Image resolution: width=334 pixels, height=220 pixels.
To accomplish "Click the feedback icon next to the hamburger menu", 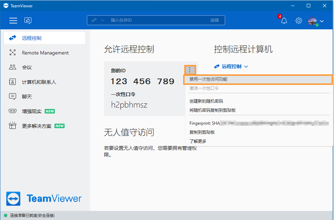I will click(x=28, y=21).
